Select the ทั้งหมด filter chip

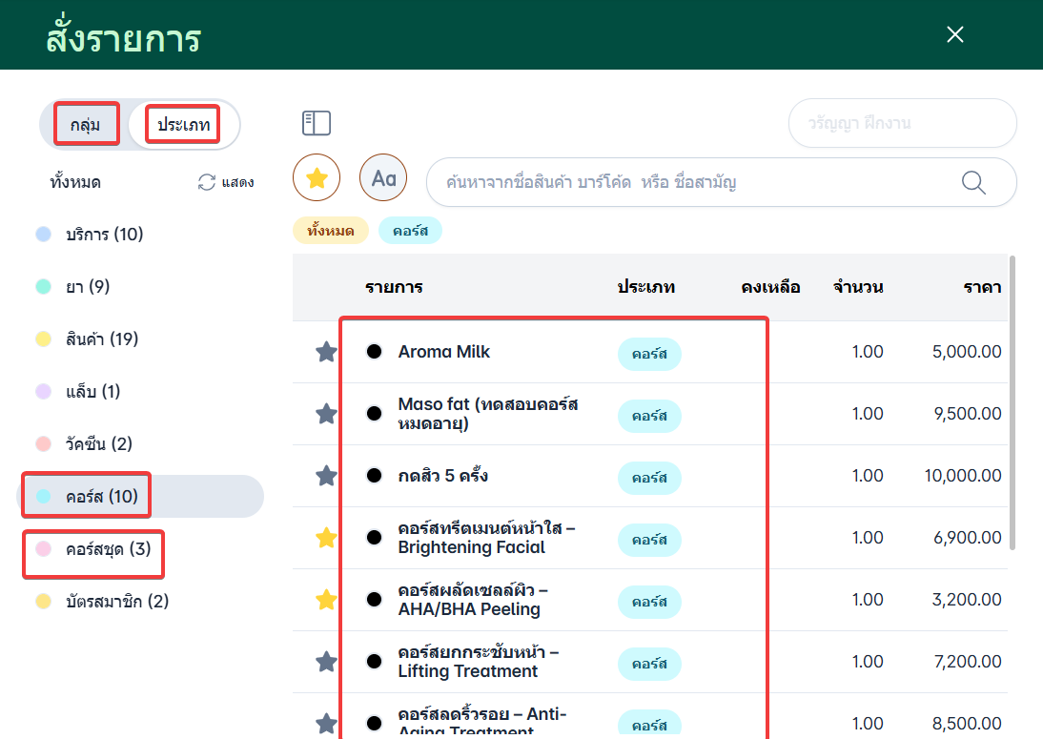pyautogui.click(x=331, y=231)
